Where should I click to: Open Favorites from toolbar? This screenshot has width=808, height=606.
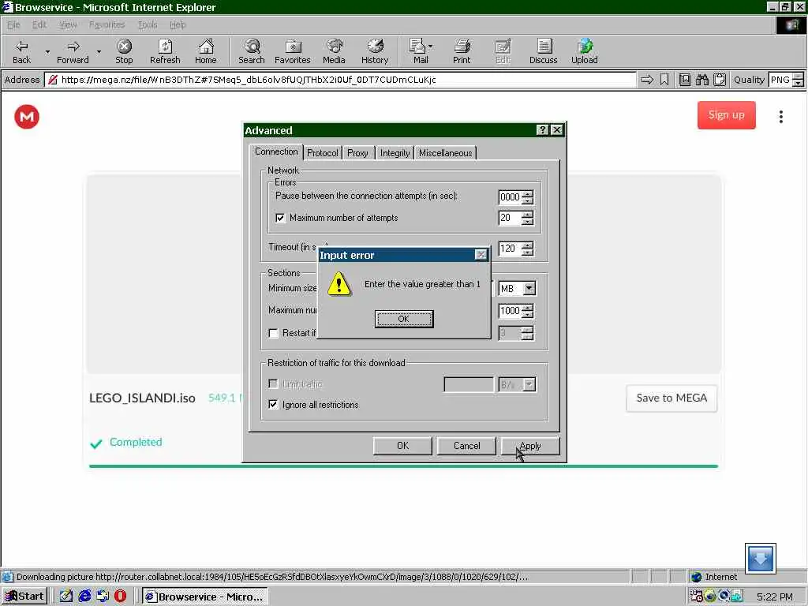[292, 51]
